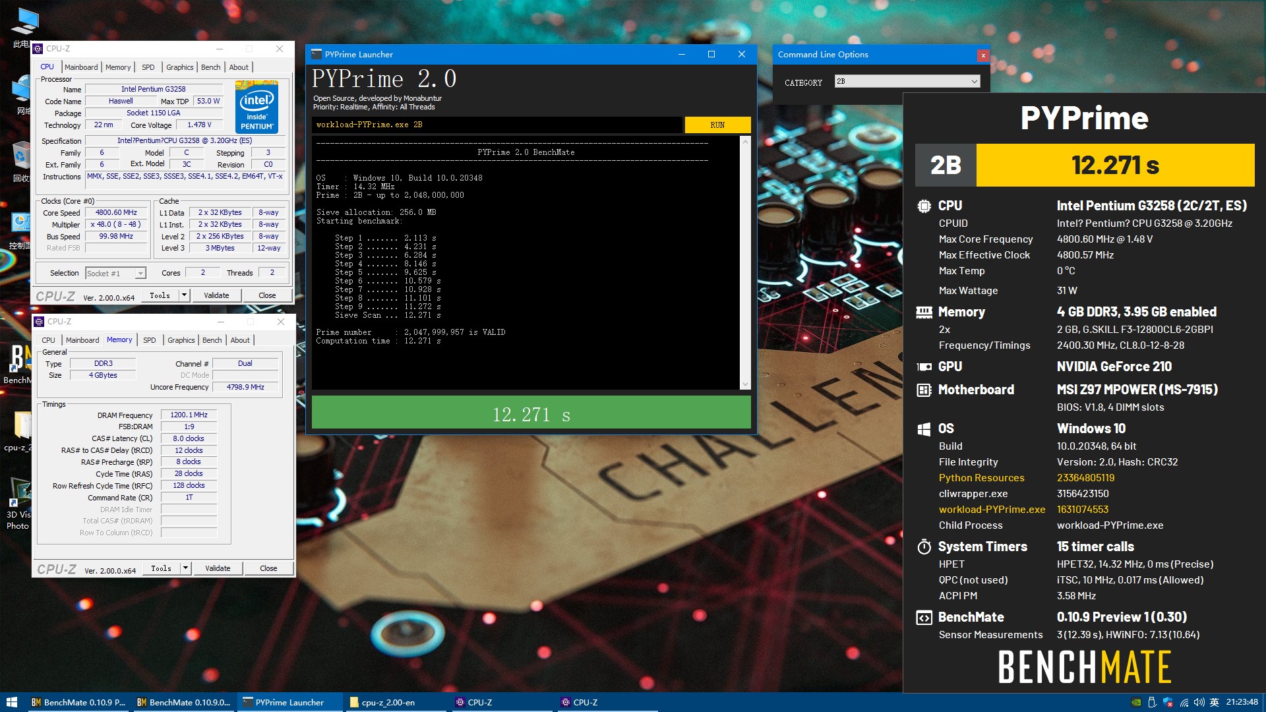Open the network Wi-Fi tray icon
1266x712 pixels.
click(x=1184, y=702)
